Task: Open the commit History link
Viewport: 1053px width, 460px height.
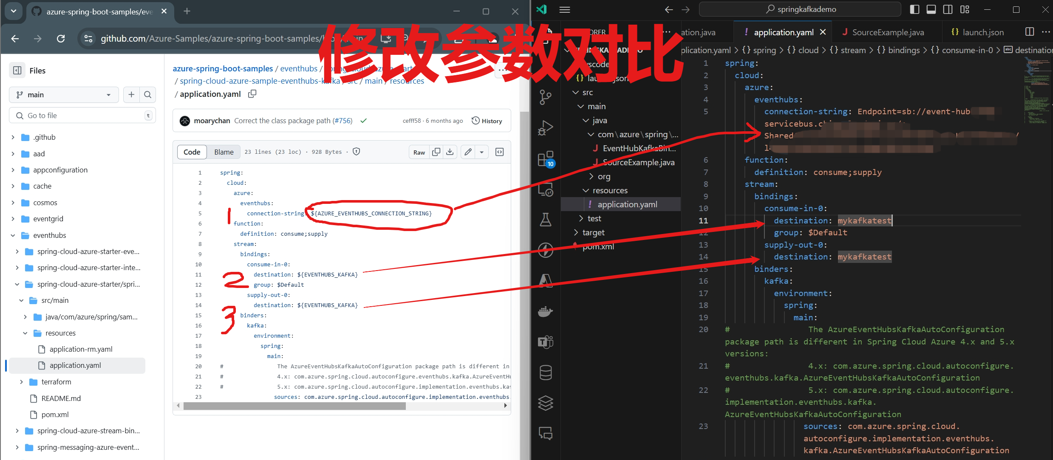Action: (x=487, y=121)
